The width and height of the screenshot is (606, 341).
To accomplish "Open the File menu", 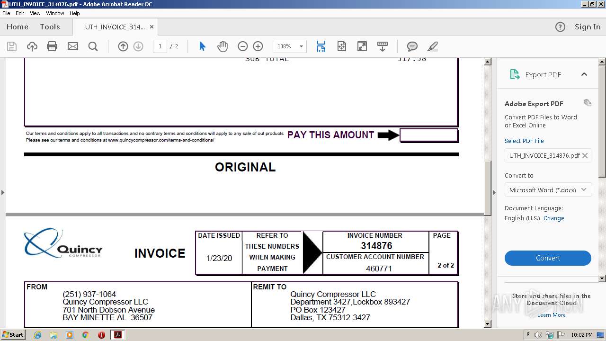I will pyautogui.click(x=6, y=13).
